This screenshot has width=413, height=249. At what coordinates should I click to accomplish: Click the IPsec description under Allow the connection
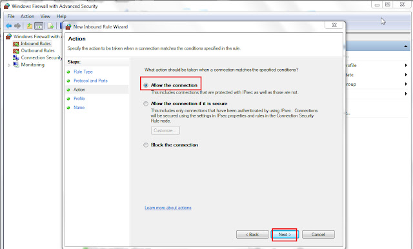pos(225,92)
